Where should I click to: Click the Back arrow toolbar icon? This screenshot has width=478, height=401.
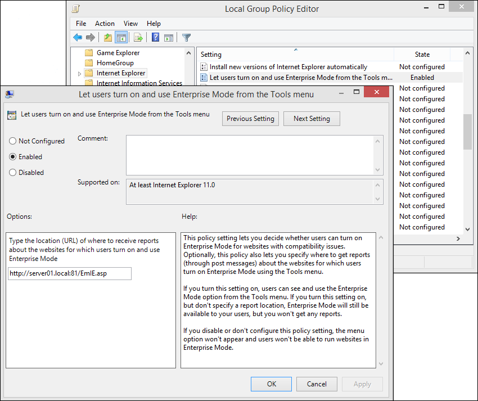(78, 38)
